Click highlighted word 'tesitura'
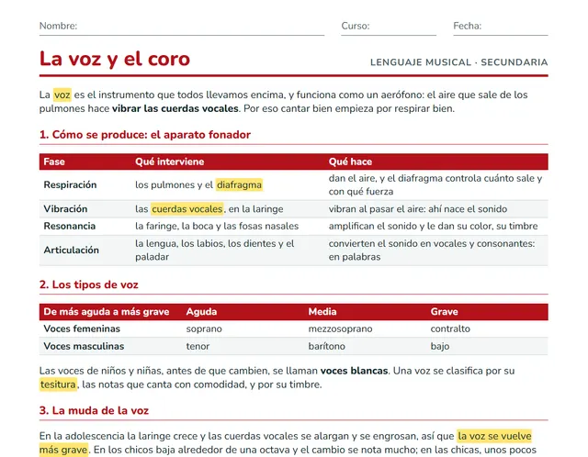 (x=58, y=385)
